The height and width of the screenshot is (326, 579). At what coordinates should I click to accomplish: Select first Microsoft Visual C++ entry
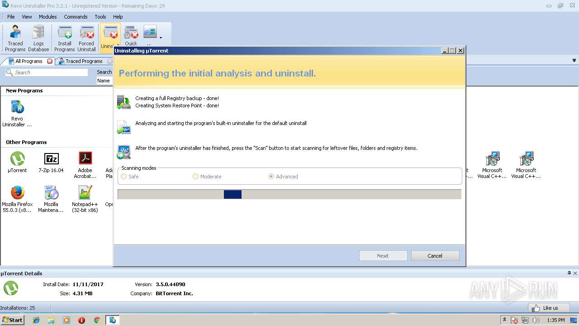pos(492,165)
